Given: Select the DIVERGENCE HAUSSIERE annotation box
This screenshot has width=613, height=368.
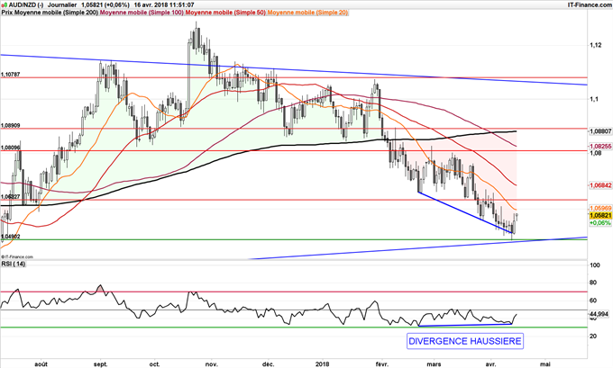Looking at the screenshot, I should [465, 341].
